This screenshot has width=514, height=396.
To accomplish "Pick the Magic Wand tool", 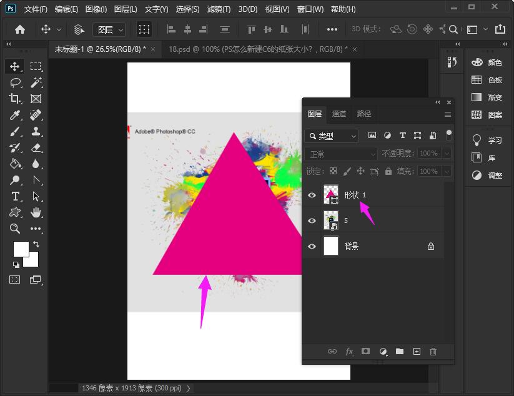I will click(36, 82).
